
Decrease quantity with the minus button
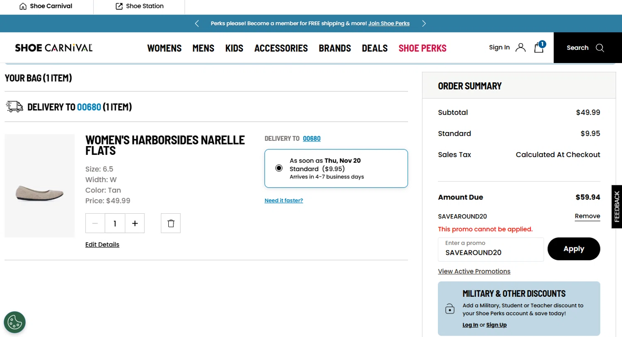pyautogui.click(x=95, y=223)
